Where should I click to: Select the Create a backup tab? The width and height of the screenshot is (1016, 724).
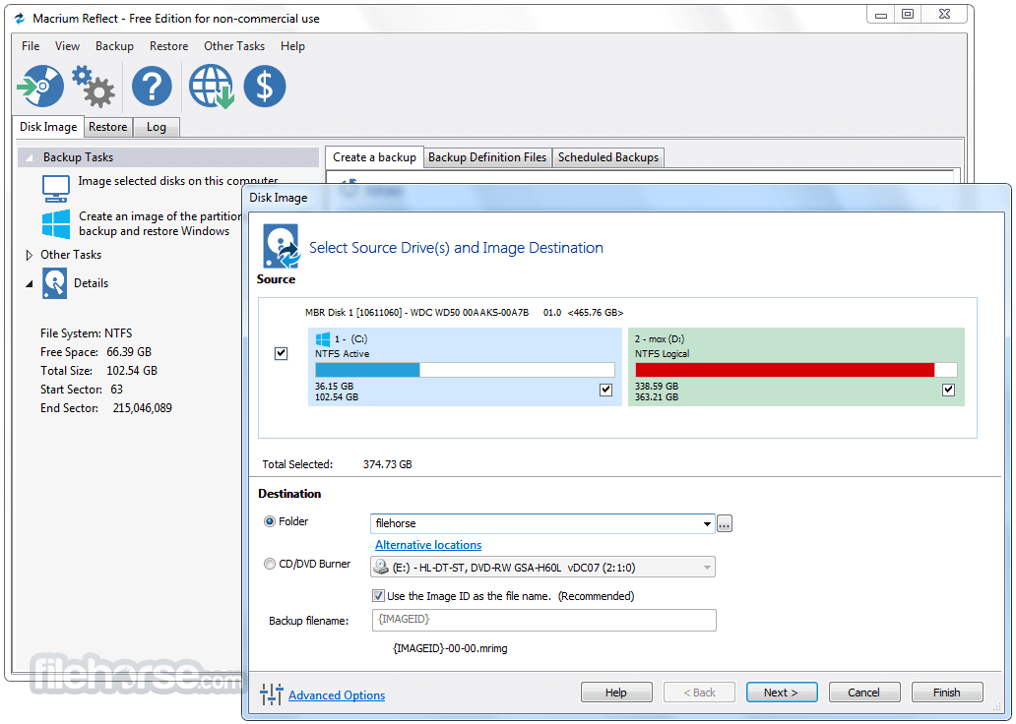click(x=374, y=157)
